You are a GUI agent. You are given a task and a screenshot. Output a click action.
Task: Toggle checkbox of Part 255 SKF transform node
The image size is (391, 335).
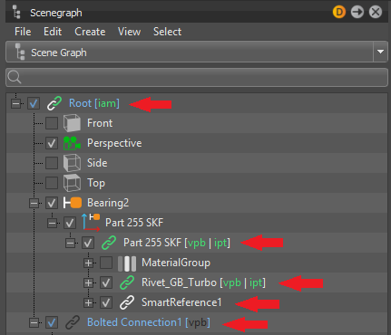tap(70, 223)
